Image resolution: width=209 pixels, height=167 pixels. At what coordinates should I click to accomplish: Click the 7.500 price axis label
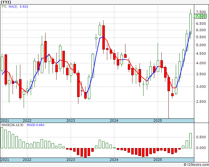point(201,12)
